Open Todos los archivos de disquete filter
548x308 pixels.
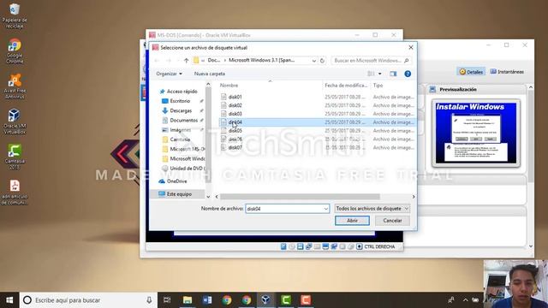(372, 209)
